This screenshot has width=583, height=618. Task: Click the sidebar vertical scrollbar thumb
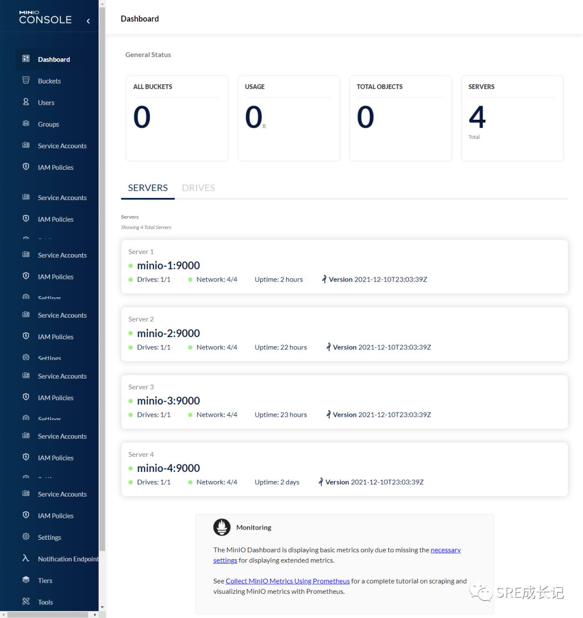click(x=102, y=279)
